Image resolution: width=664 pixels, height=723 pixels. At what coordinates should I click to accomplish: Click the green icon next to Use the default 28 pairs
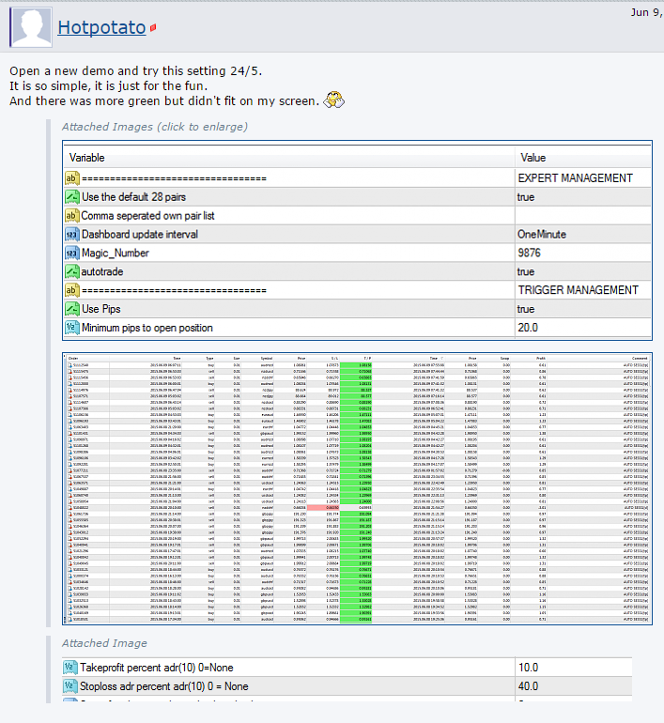coord(72,197)
